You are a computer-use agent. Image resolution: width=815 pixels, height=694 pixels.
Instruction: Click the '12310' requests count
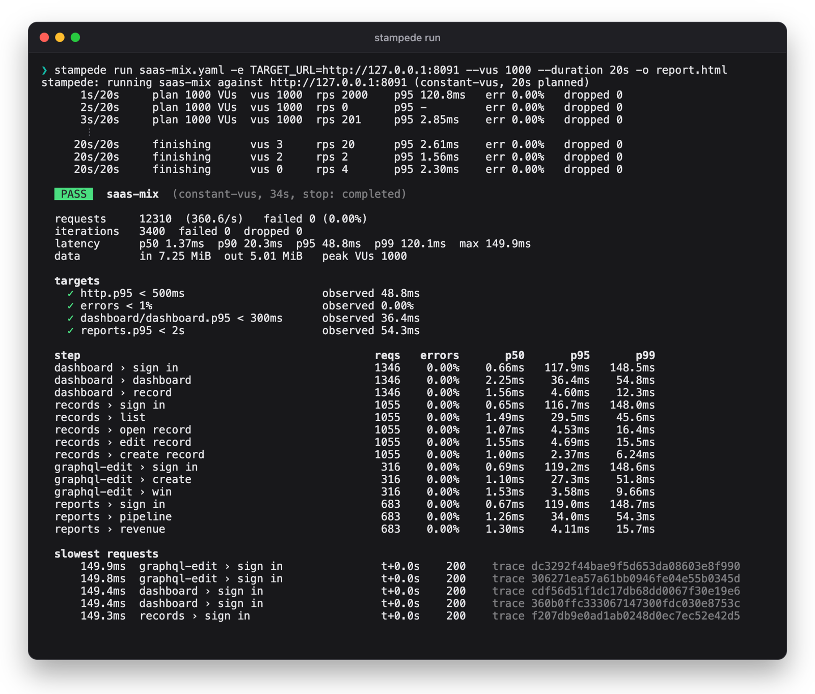point(155,219)
